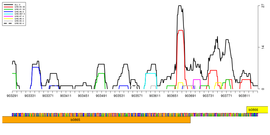Viewport: 270px width, 135px height.
Task: Click the tallest red peak's top
Action: click(181, 31)
